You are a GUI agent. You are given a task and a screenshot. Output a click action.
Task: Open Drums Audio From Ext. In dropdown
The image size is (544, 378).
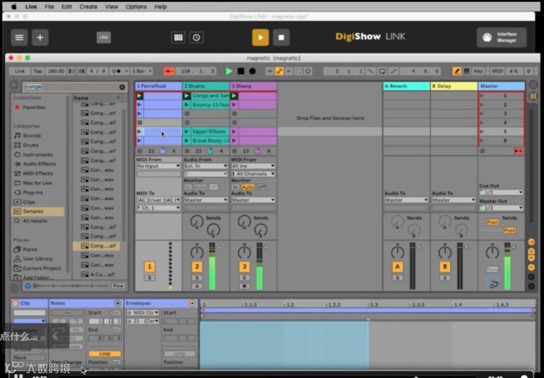pos(206,166)
